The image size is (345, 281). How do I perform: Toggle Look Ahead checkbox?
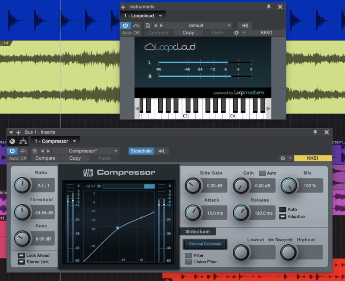(21, 256)
